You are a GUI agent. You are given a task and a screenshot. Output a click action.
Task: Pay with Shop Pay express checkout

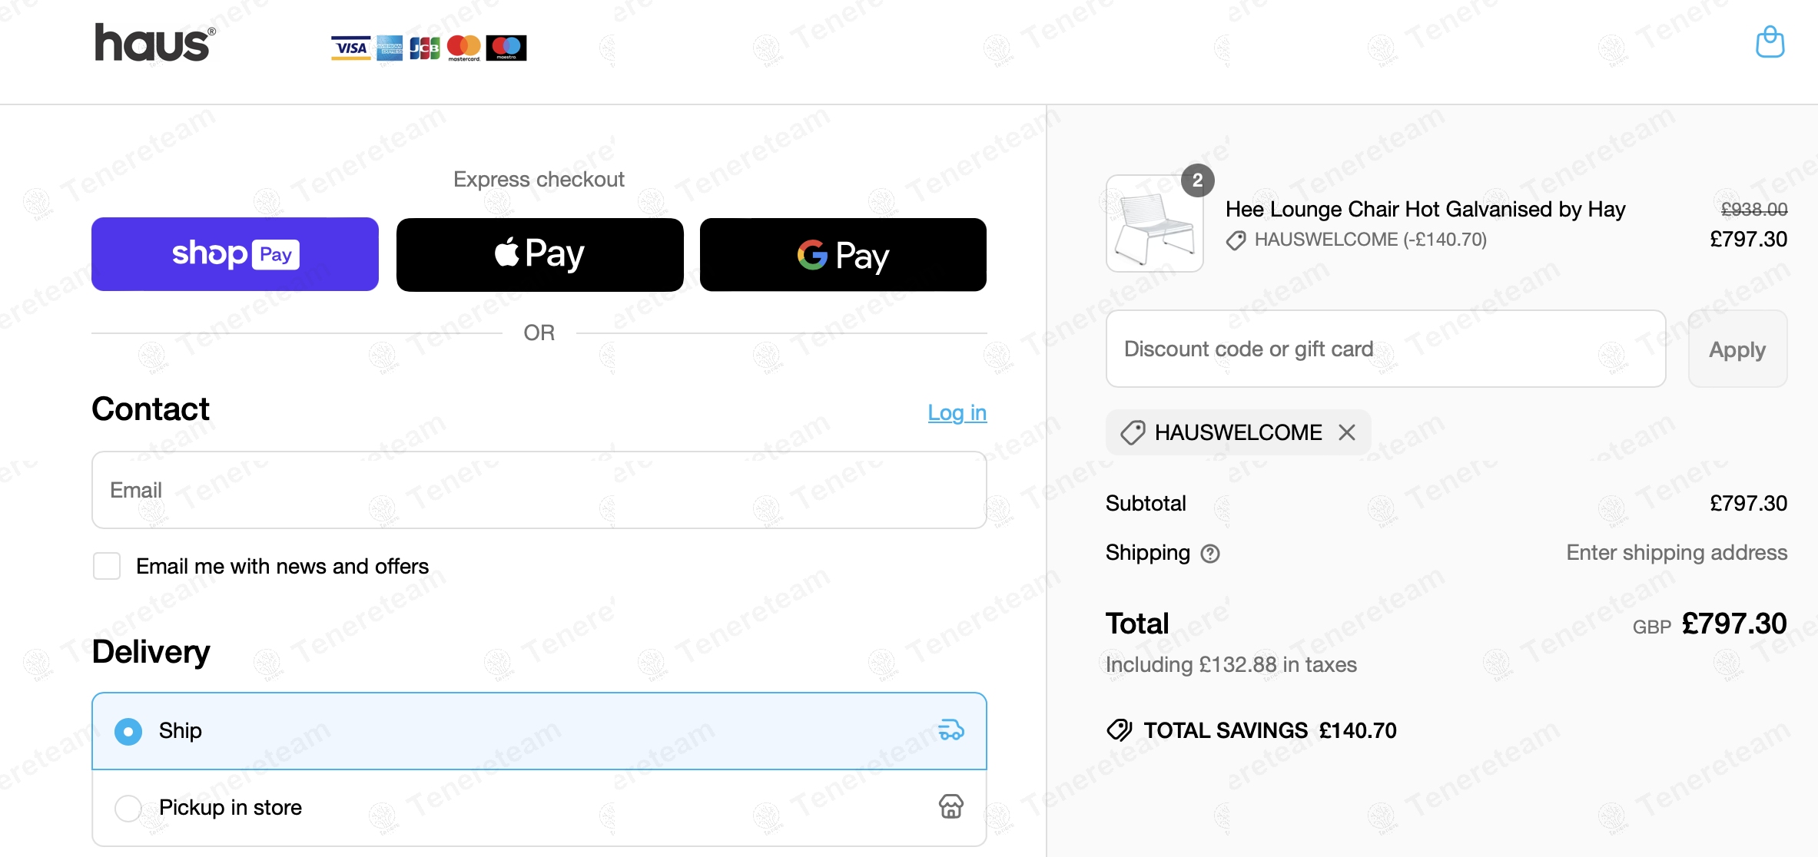click(235, 254)
